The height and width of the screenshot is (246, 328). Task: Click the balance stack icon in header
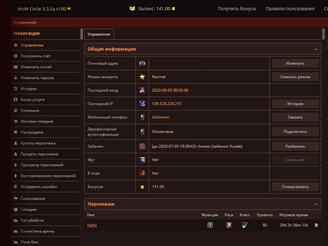point(132,9)
